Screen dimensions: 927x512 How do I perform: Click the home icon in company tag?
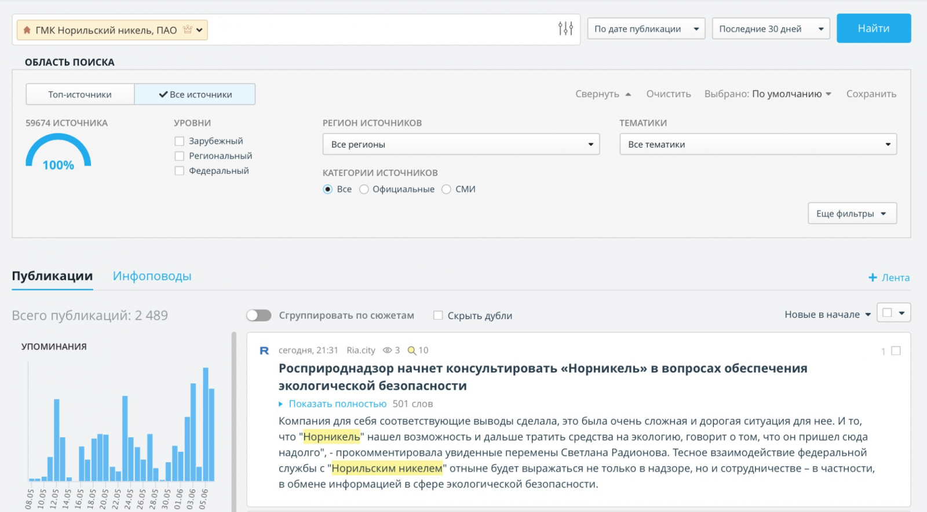pos(27,30)
